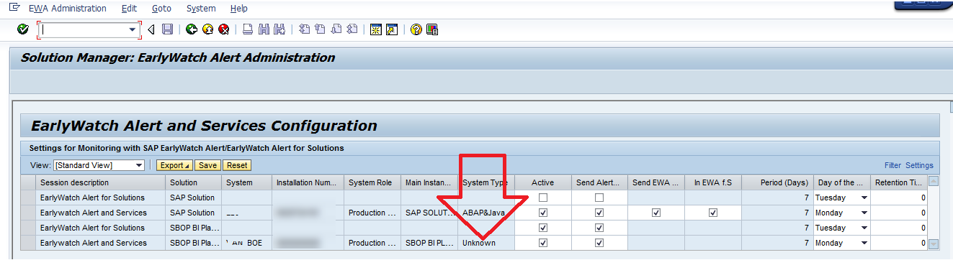Click the Settings link
953x260 pixels.
pos(919,165)
